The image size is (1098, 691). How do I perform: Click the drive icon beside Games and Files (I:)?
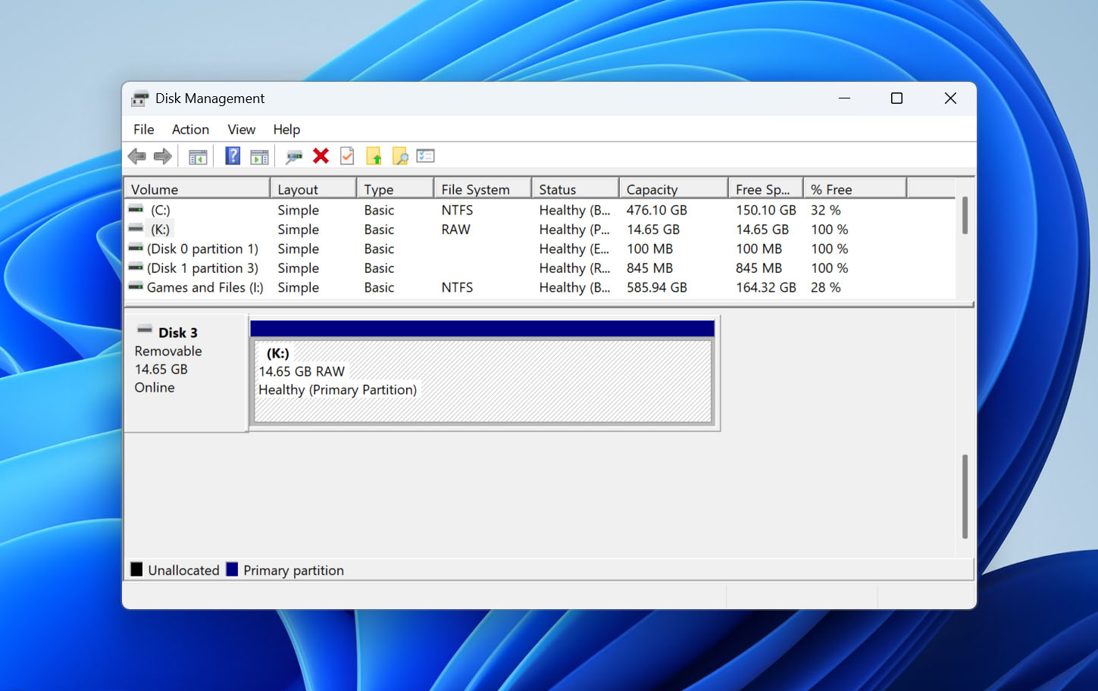pos(136,287)
